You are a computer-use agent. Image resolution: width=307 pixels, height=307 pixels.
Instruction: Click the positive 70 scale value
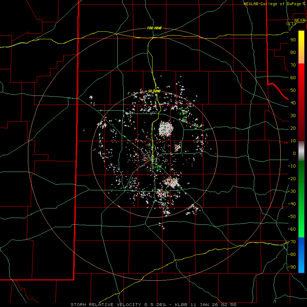pos(293,65)
